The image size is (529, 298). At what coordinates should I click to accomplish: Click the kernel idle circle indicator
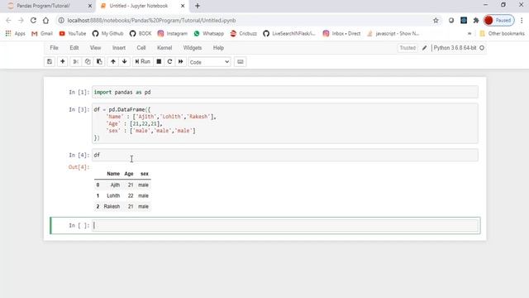482,48
